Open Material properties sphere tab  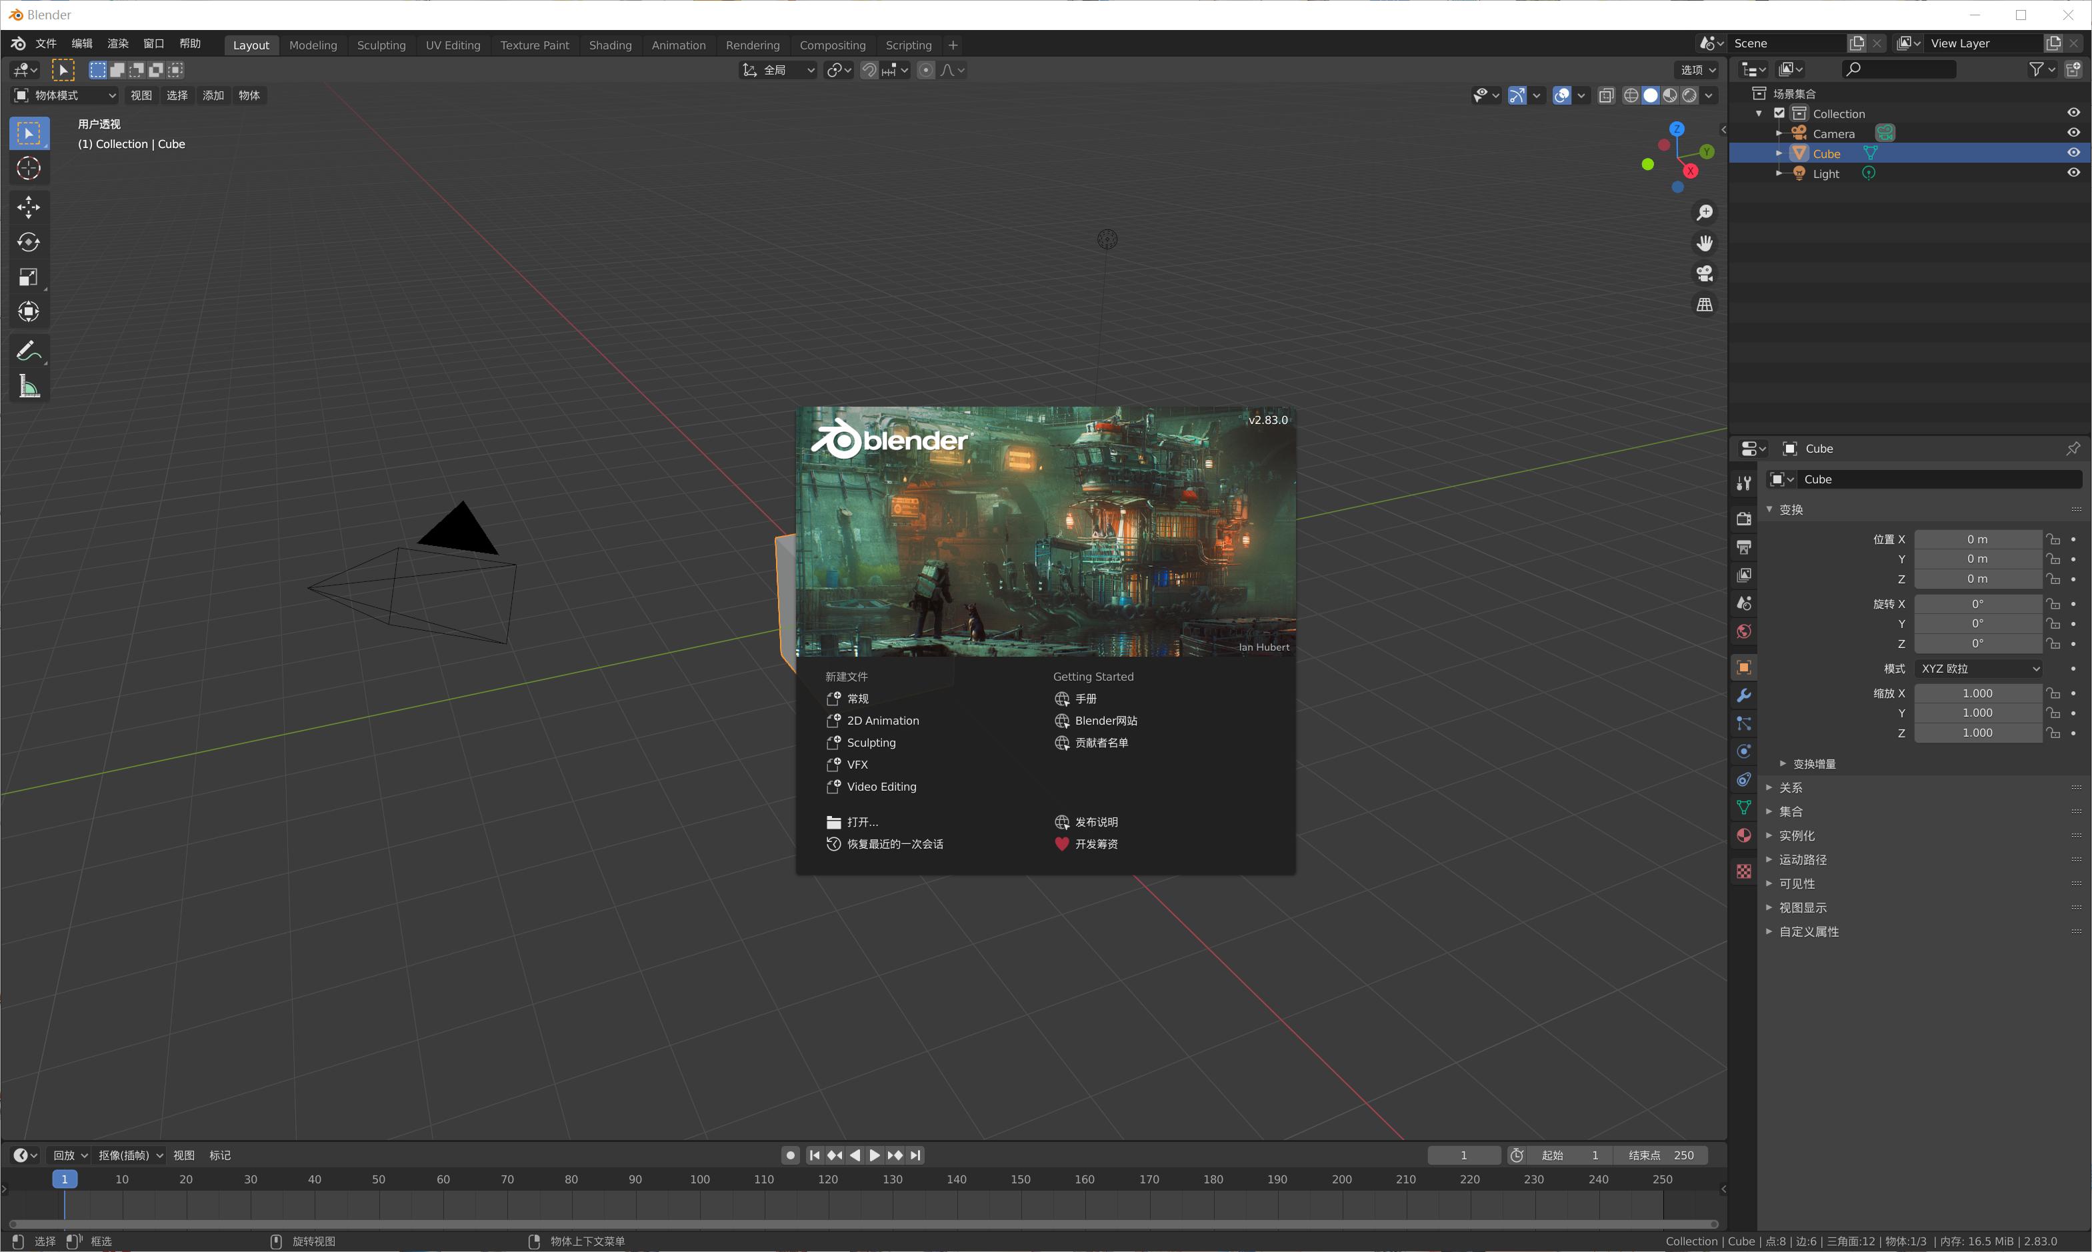1743,835
